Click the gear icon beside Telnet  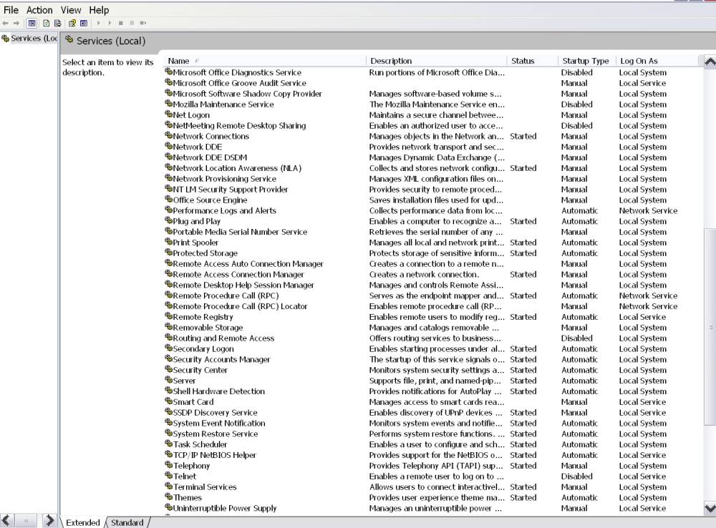168,476
